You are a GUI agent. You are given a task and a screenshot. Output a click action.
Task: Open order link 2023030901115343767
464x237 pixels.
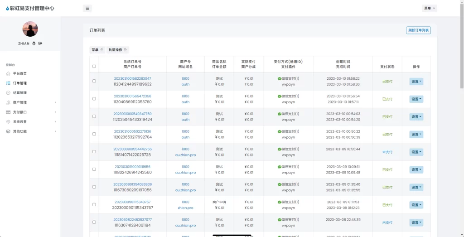tap(132, 202)
